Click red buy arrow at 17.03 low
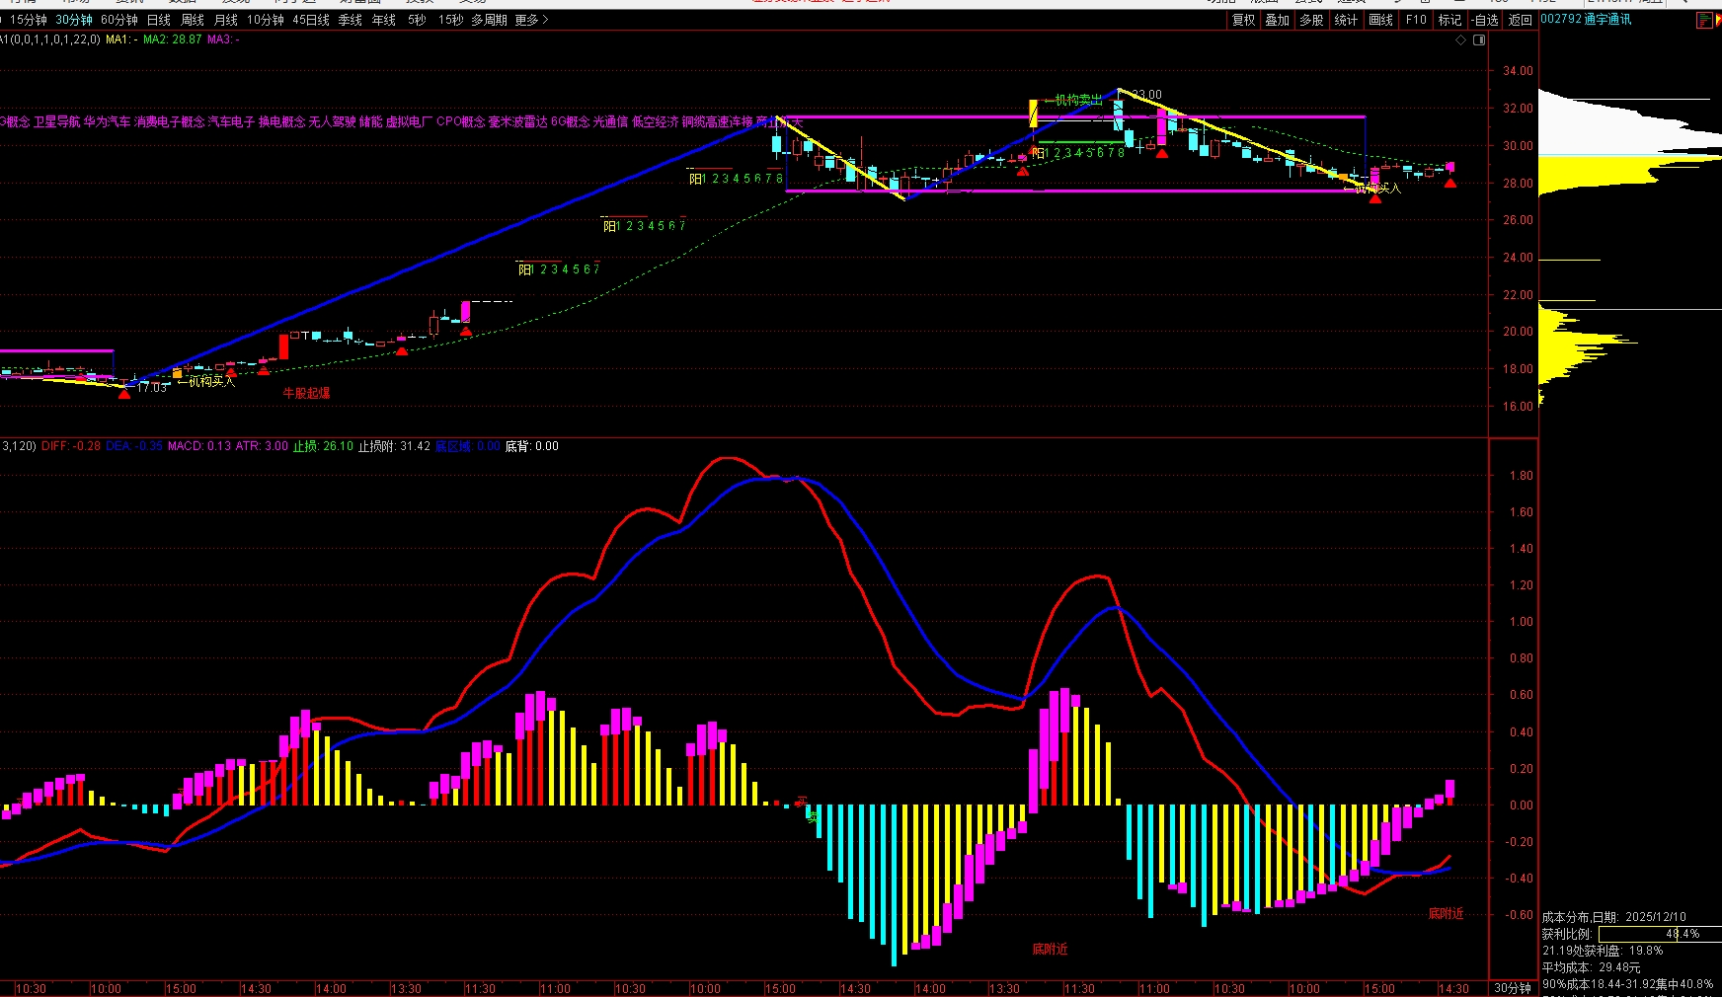This screenshot has width=1722, height=997. (123, 394)
